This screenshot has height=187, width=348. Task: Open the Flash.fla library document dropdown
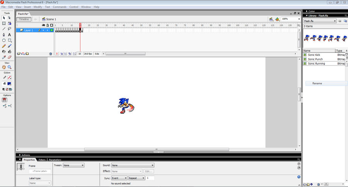tap(320, 21)
